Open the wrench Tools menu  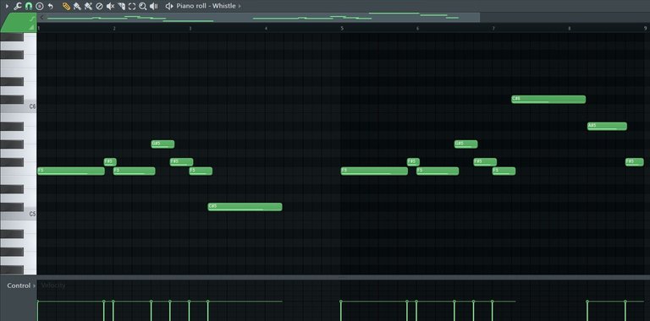point(18,6)
